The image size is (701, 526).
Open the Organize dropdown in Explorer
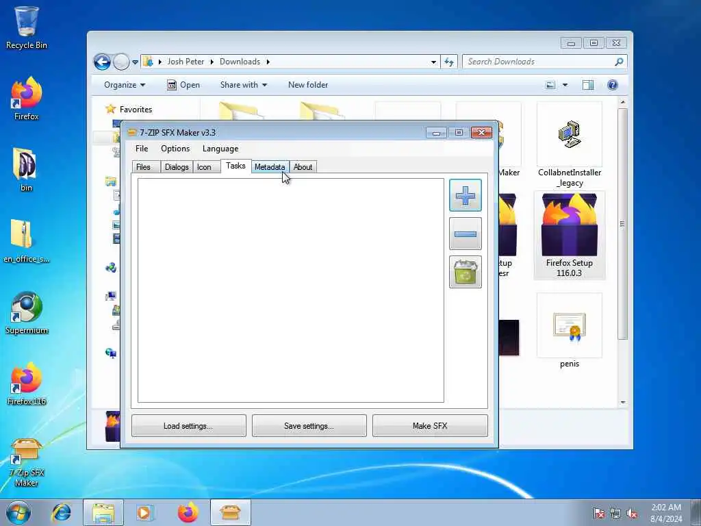(x=125, y=85)
